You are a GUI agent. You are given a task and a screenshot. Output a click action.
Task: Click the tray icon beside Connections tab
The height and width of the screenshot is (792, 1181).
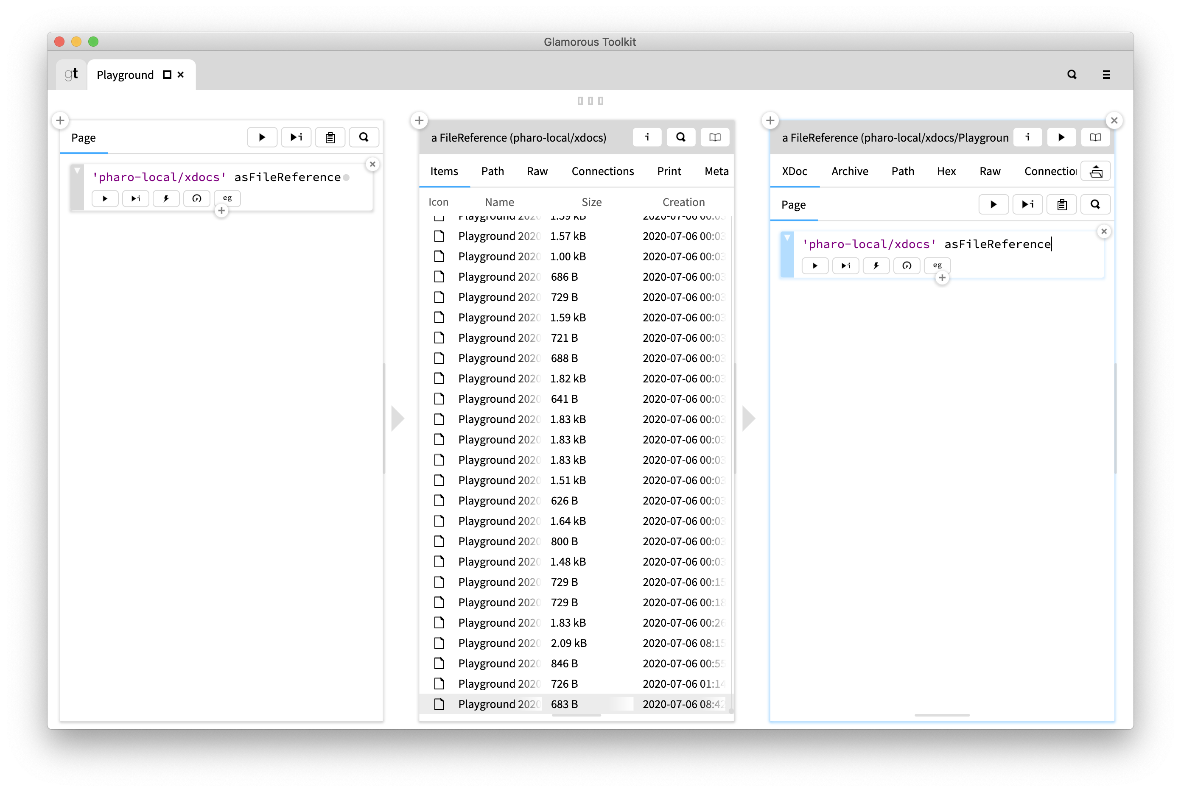pyautogui.click(x=1095, y=172)
